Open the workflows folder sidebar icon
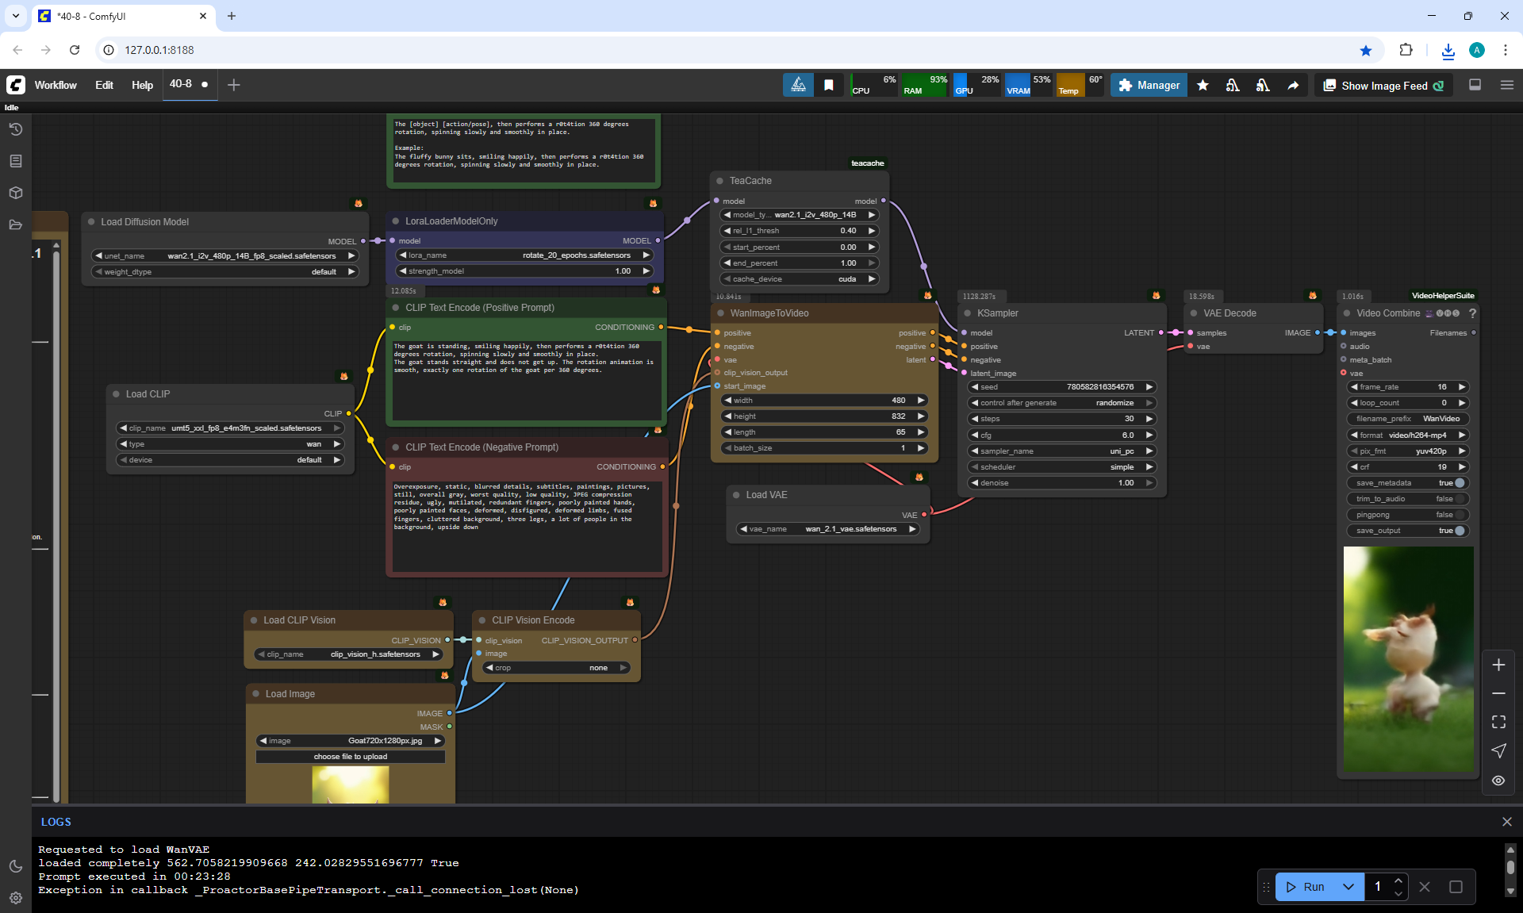Image resolution: width=1523 pixels, height=913 pixels. (x=16, y=224)
